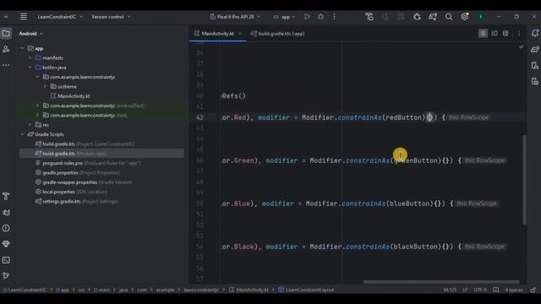Open editor tab options menu

click(x=519, y=34)
